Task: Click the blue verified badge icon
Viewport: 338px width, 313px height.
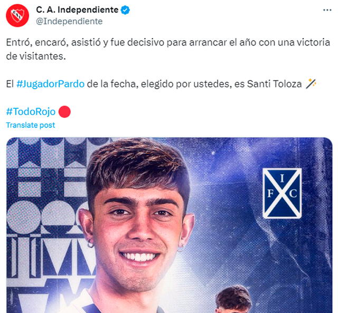Action: pos(125,10)
